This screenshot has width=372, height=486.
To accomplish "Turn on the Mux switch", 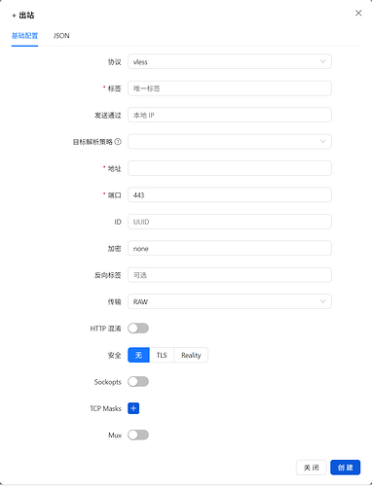I will [138, 434].
